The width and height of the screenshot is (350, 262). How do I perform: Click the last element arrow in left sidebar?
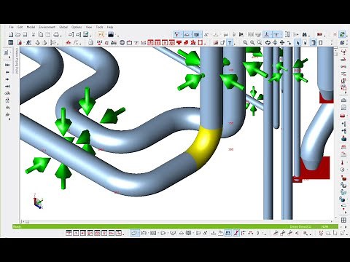click(7, 87)
